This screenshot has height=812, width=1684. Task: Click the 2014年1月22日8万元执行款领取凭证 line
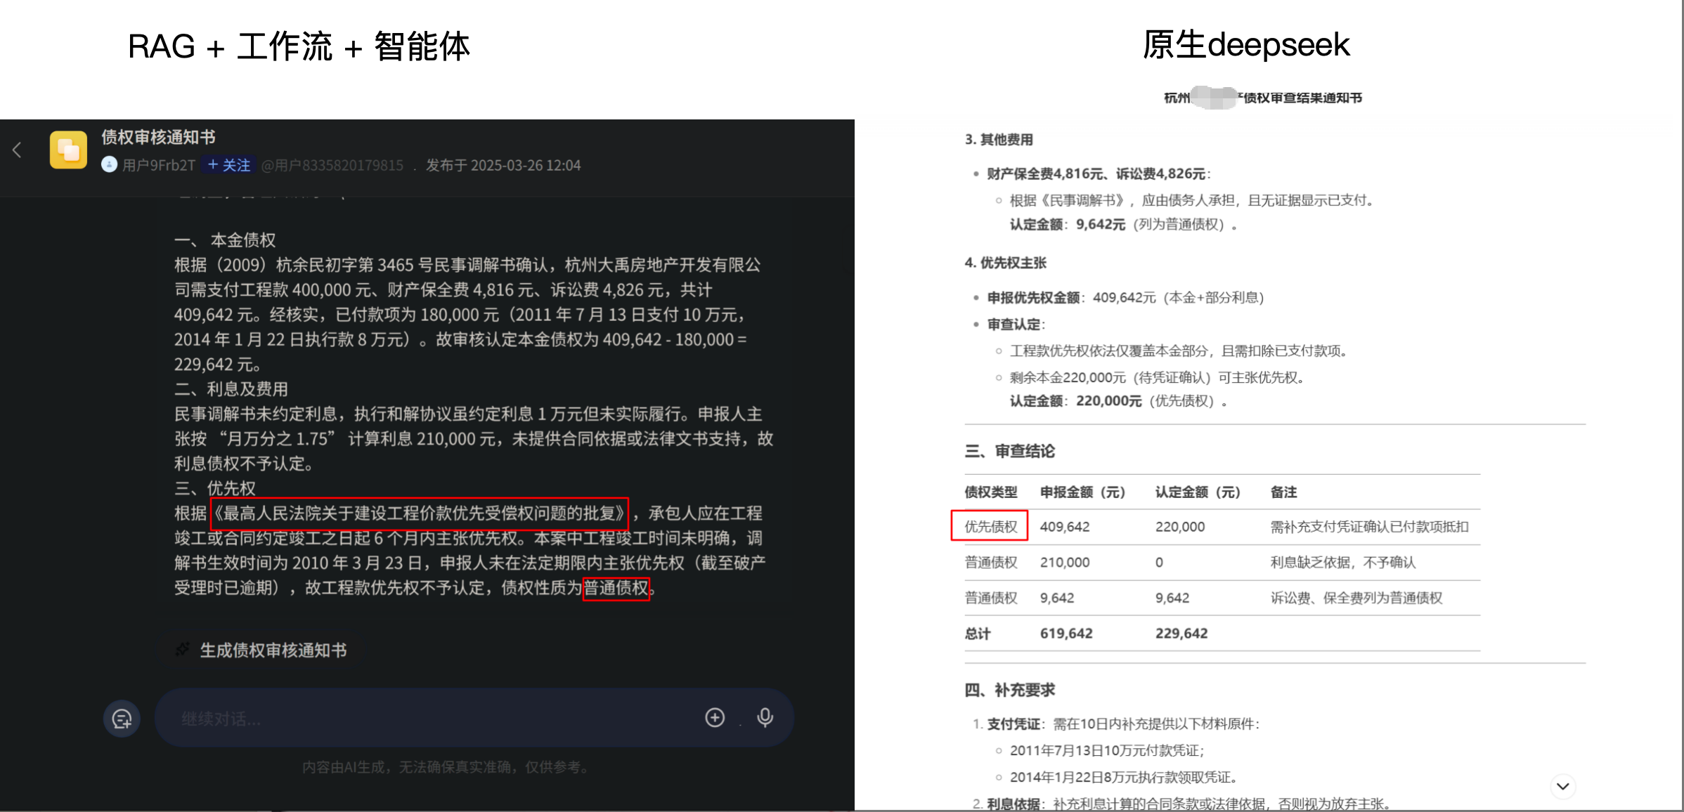1123,778
